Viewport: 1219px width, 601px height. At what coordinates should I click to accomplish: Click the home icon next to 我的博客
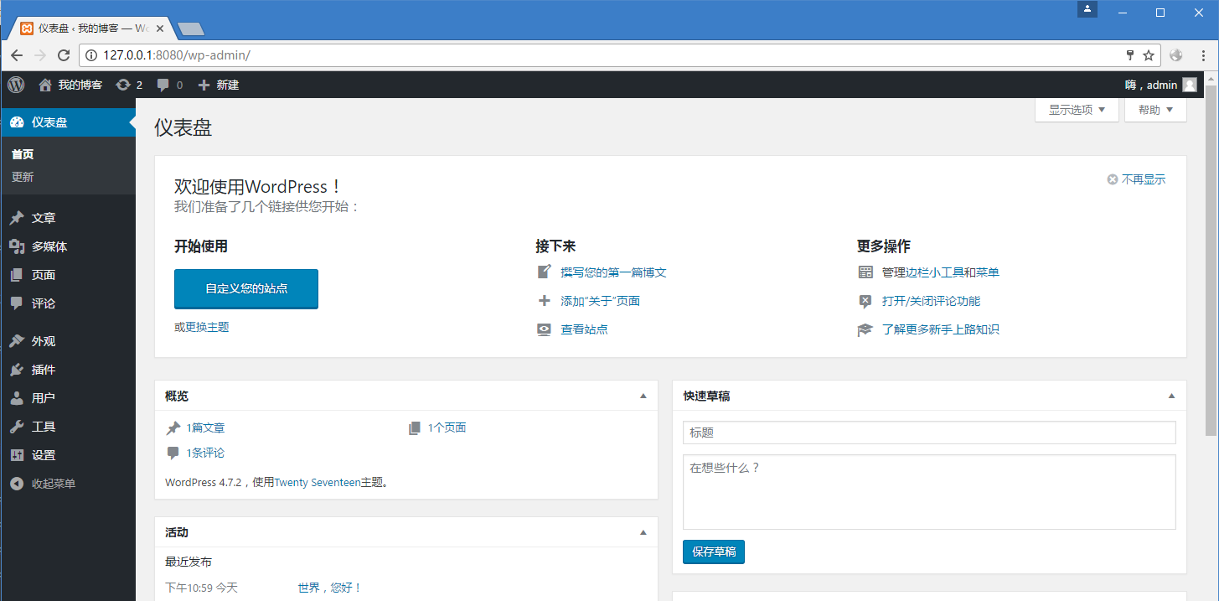pos(45,85)
